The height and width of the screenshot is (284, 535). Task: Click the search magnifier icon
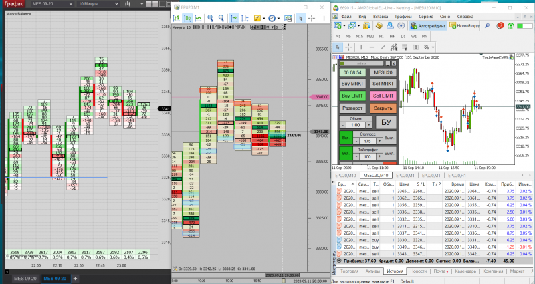(488, 25)
